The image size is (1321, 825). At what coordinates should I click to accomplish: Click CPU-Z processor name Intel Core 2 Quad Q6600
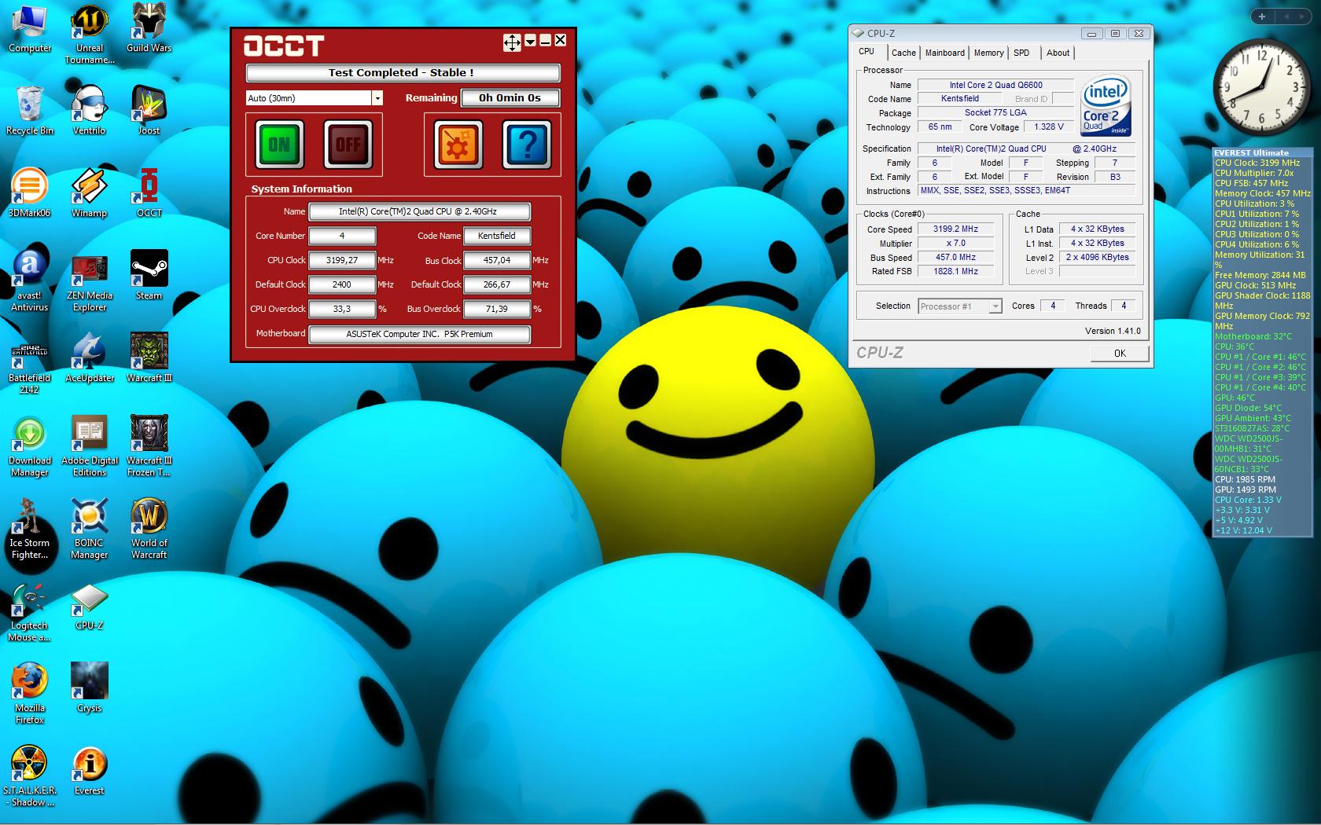coord(995,85)
